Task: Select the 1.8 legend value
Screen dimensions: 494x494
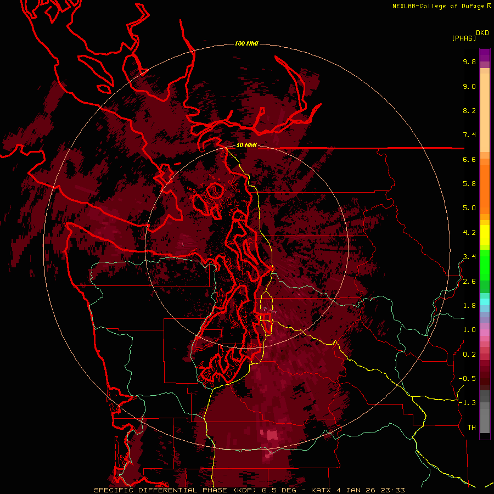Action: pos(469,306)
